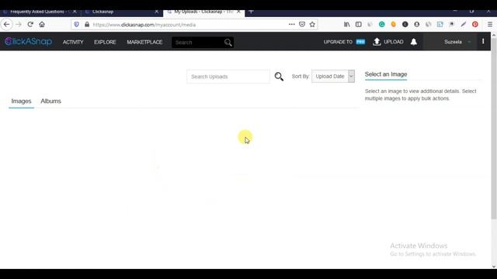
Task: Switch to Frequently Asked Questions browser tab
Action: click(x=36, y=12)
